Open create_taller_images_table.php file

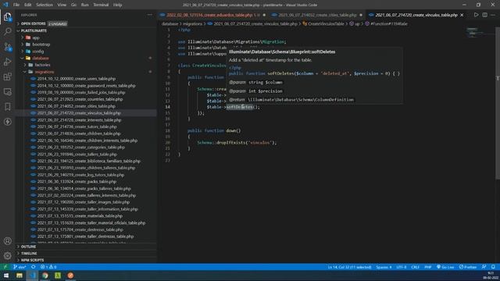pyautogui.click(x=84, y=202)
